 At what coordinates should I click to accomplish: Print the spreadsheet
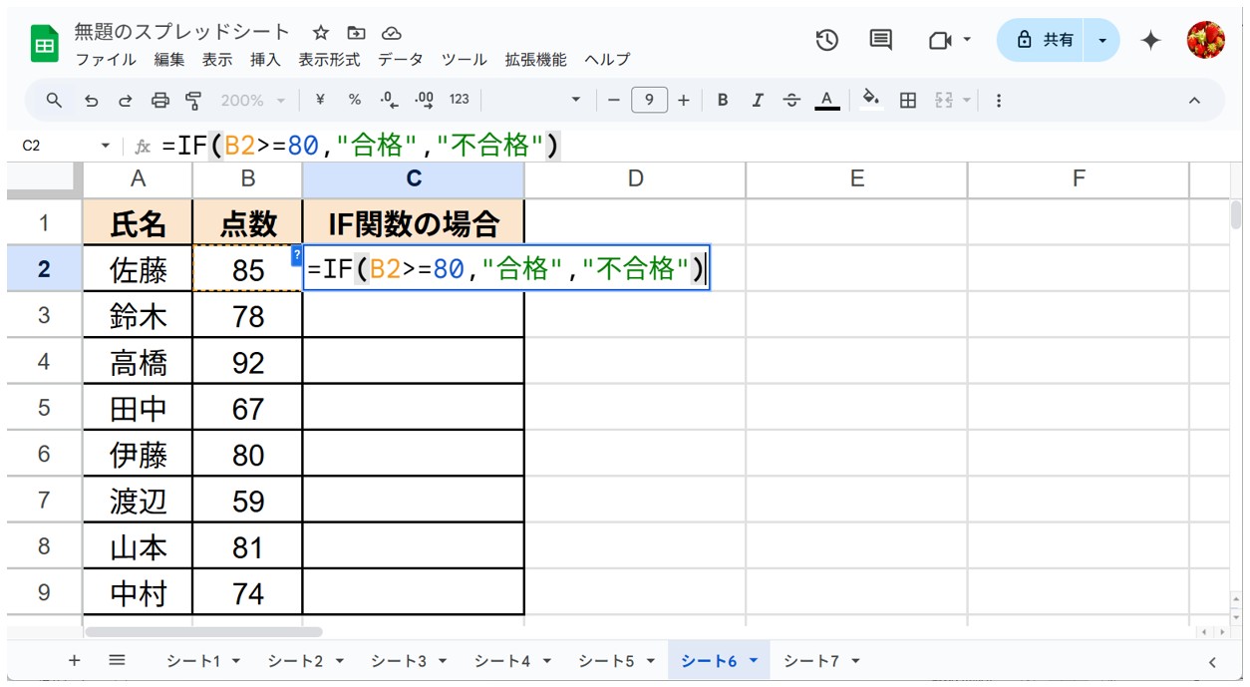click(159, 100)
